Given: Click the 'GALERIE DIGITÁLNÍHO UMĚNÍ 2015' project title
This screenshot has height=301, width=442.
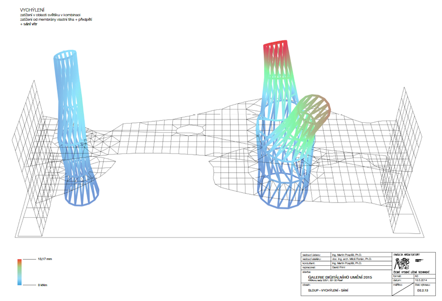Looking at the screenshot, I should pos(340,277).
